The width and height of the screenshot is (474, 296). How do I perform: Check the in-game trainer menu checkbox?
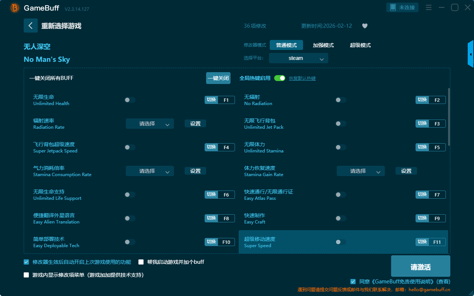26,275
